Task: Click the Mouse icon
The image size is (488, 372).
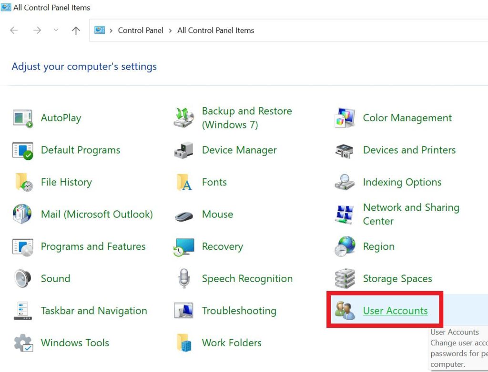Action: click(183, 215)
